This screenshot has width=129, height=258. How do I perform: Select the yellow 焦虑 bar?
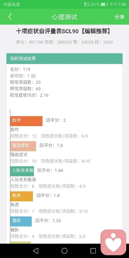[21, 196]
